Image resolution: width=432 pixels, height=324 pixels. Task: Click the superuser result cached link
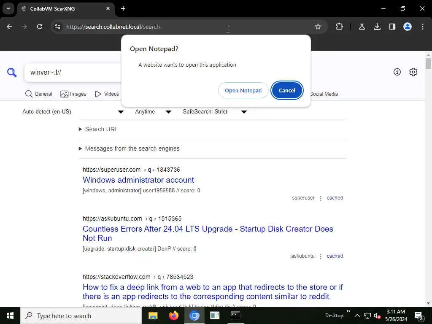335,198
